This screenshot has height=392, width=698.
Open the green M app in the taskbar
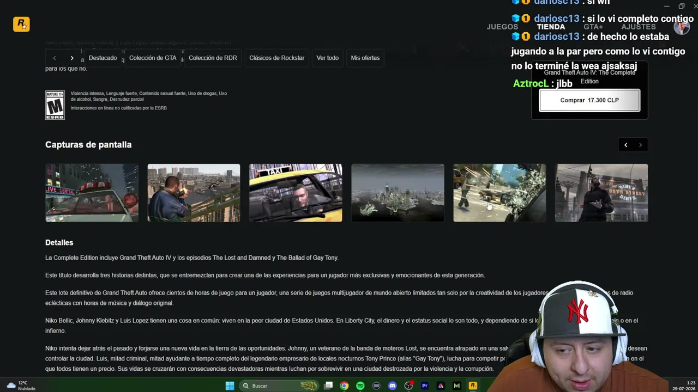457,386
